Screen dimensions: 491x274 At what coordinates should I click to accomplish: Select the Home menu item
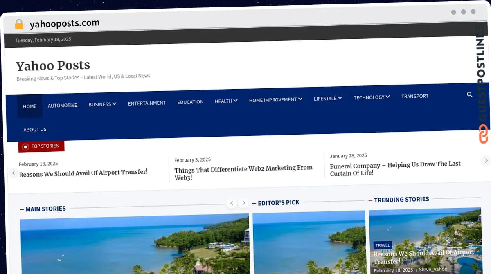29,106
